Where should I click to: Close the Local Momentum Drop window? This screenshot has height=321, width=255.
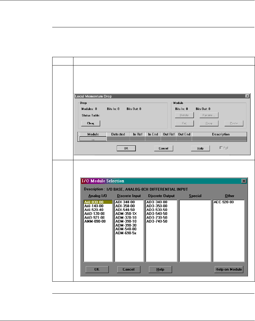tap(247, 96)
